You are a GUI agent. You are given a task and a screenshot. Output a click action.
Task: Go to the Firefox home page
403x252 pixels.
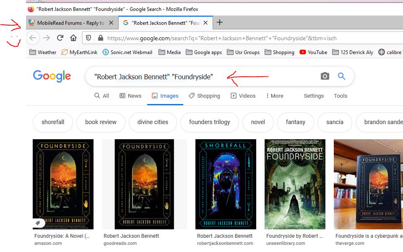[73, 38]
